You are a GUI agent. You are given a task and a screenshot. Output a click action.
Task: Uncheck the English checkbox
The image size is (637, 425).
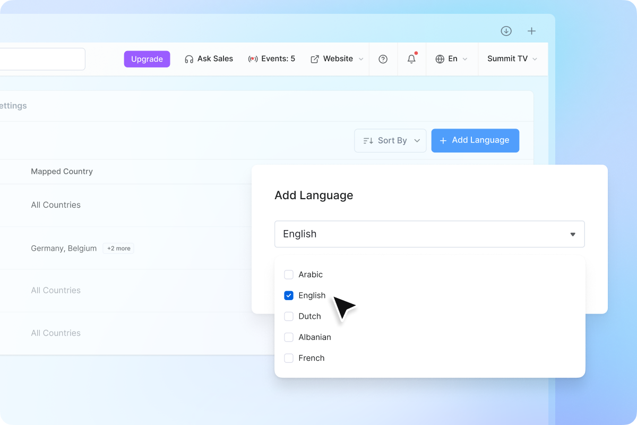click(289, 295)
